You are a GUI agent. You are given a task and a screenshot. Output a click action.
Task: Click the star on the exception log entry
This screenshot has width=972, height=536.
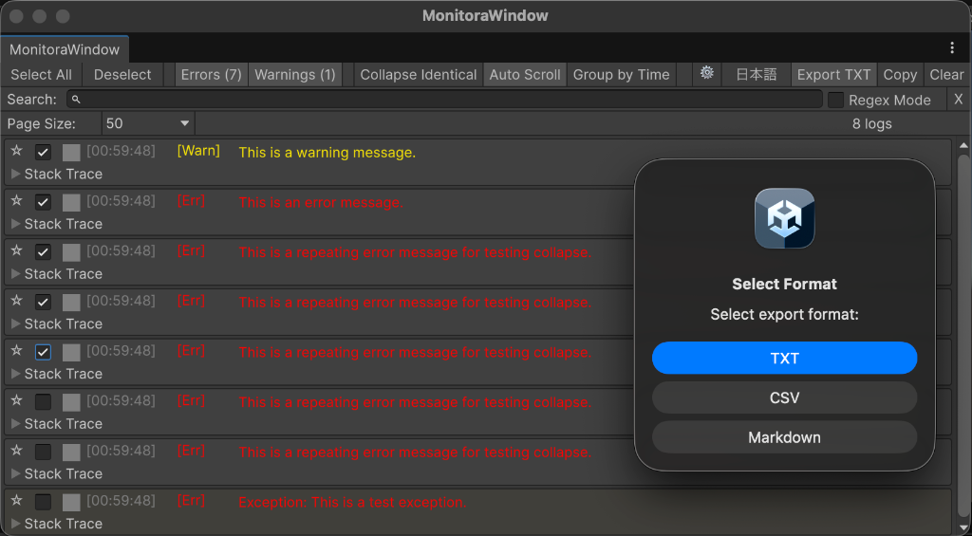tap(16, 501)
